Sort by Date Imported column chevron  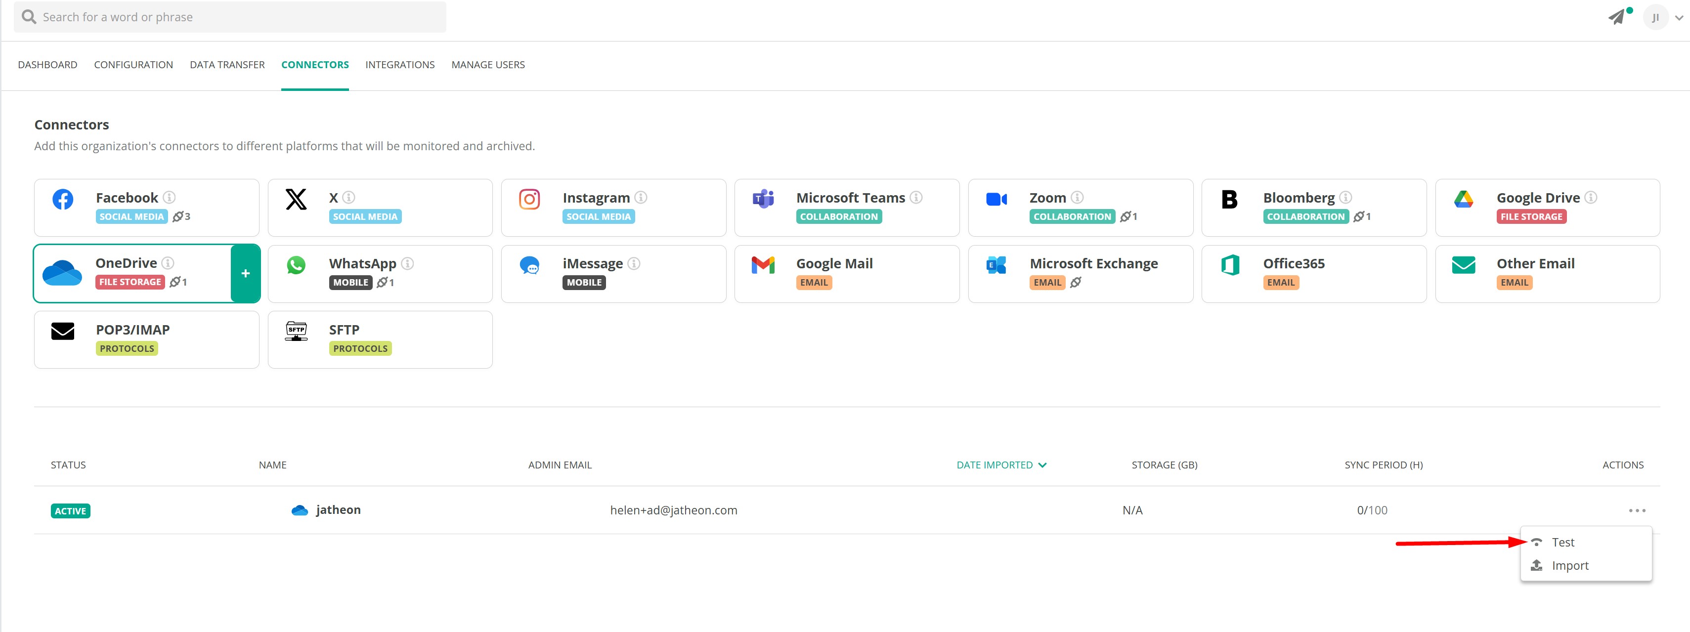[x=1042, y=465]
